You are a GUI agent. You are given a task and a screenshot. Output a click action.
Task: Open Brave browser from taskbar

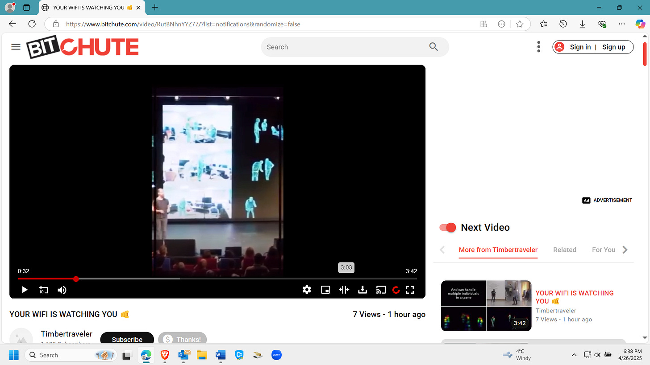click(165, 355)
